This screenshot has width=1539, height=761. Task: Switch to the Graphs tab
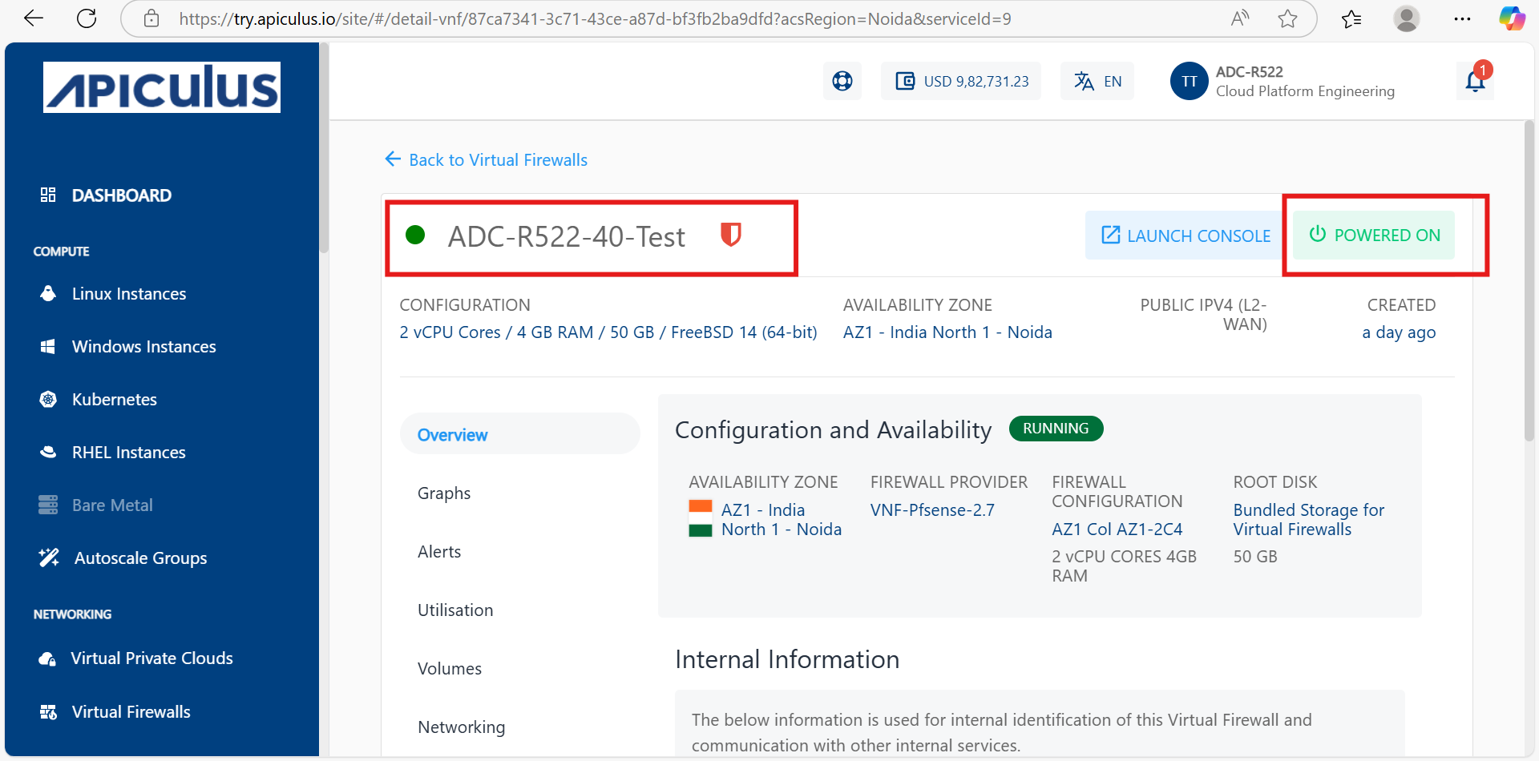coord(444,493)
